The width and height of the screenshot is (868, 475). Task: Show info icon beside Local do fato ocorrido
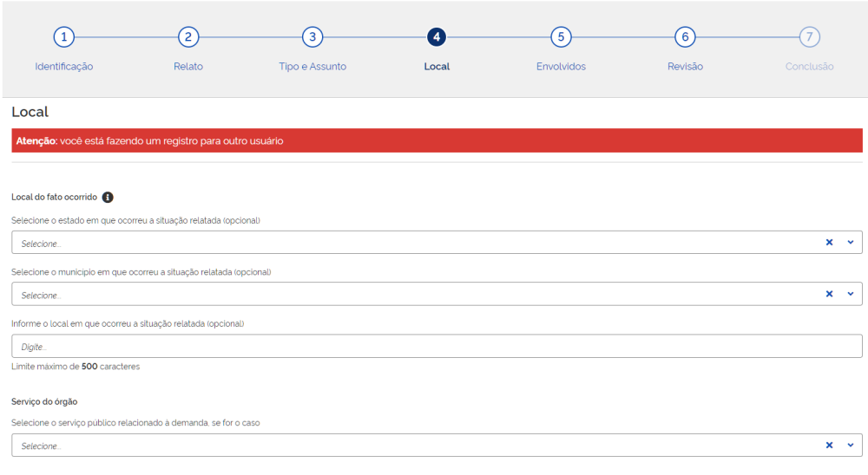coord(108,198)
